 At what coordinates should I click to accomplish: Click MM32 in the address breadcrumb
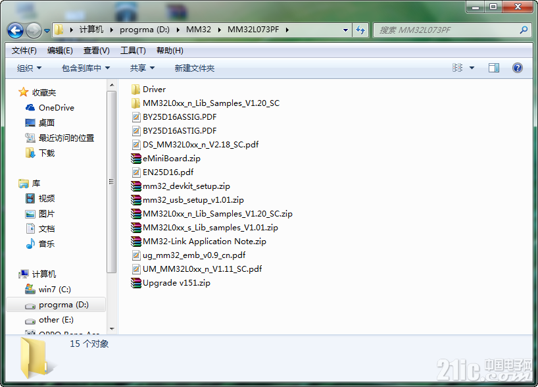tap(199, 30)
